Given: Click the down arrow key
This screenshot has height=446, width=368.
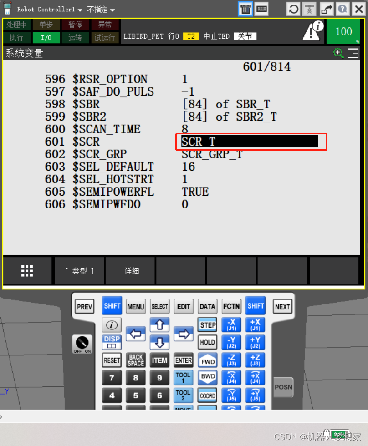Looking at the screenshot, I should [160, 342].
